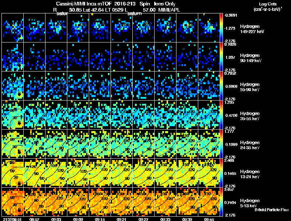Click the time label "09:09"
This screenshot has height=221, width=291.
pos(78,219)
